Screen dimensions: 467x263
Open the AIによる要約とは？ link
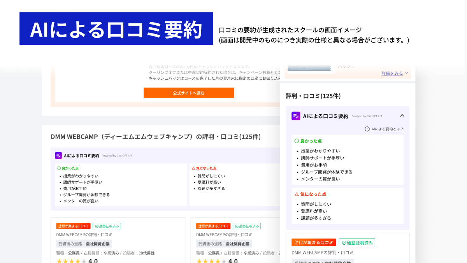click(388, 129)
